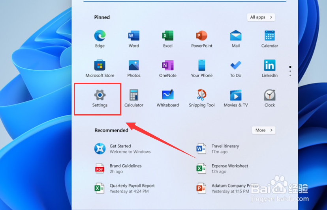This screenshot has height=210, width=327.
Task: Open the Travel itinerary Word document
Action: 218,149
